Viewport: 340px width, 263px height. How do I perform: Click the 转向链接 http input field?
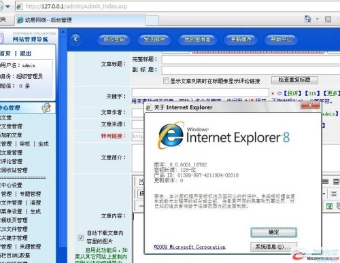click(138, 136)
